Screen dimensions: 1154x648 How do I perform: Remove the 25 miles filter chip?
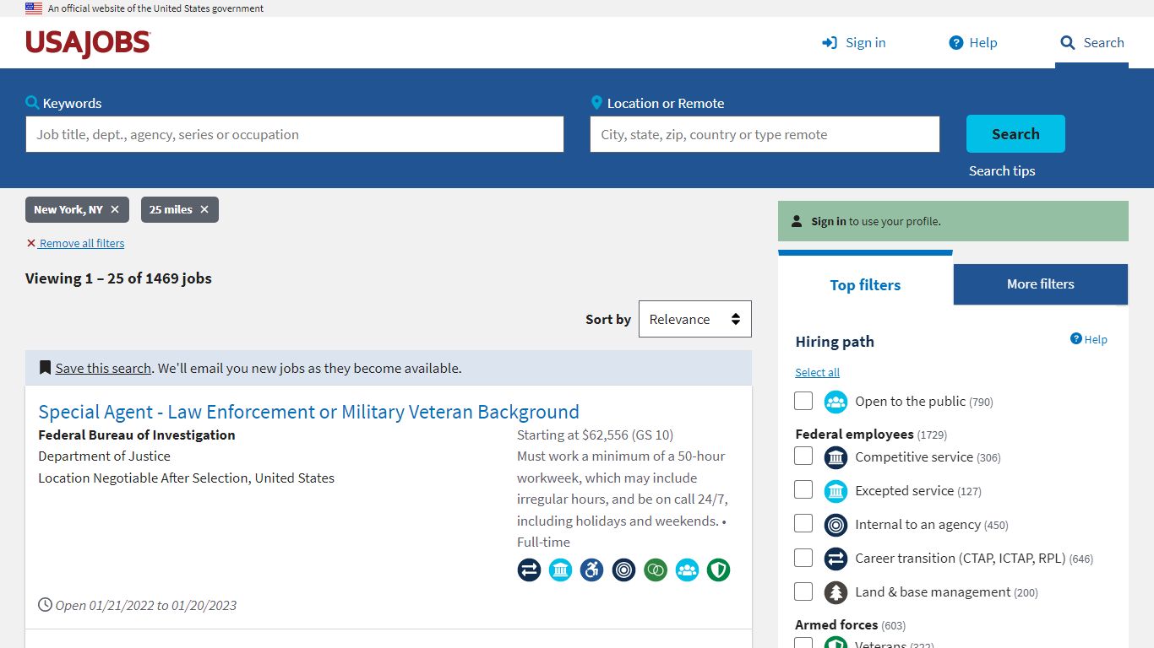204,209
